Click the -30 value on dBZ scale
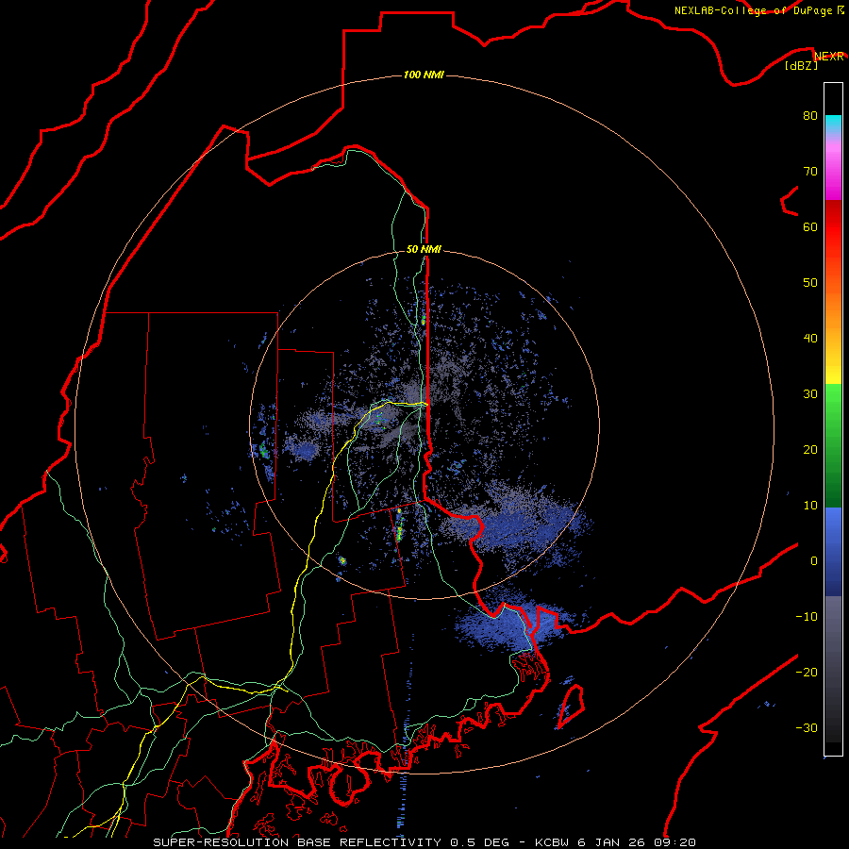849x849 pixels. [807, 728]
